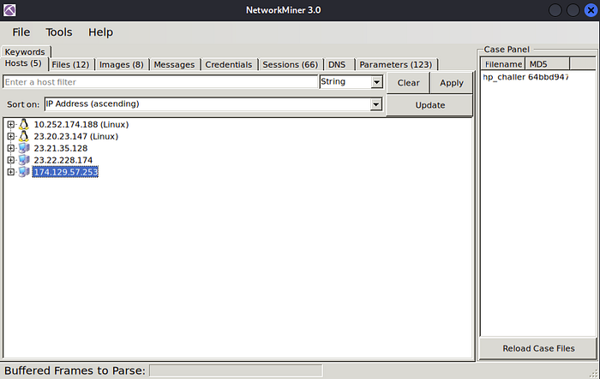Viewport: 600px width, 379px height.
Task: Click the Linux penguin icon for 10.252.174.188
Action: [24, 124]
